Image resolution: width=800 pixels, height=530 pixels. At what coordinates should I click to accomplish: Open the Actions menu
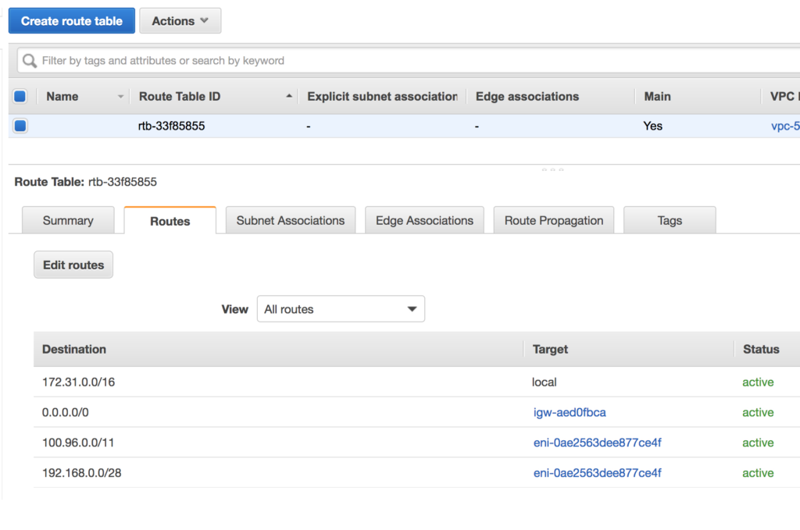[180, 20]
